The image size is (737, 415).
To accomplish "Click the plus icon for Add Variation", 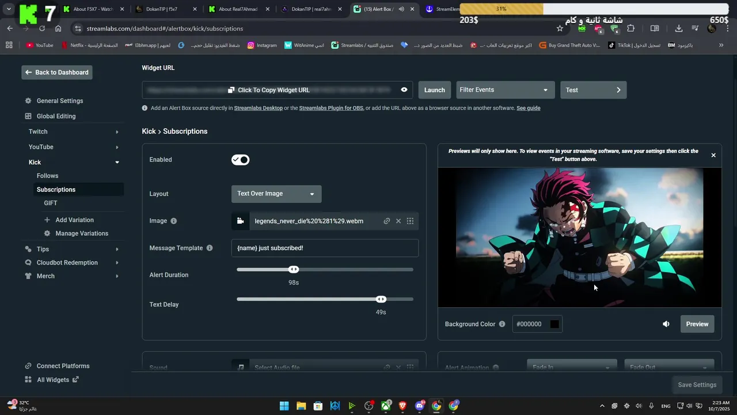I will point(47,220).
